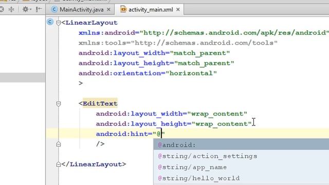
Task: Collapse the opening LinearLayout tag fold
Action: pyautogui.click(x=59, y=23)
